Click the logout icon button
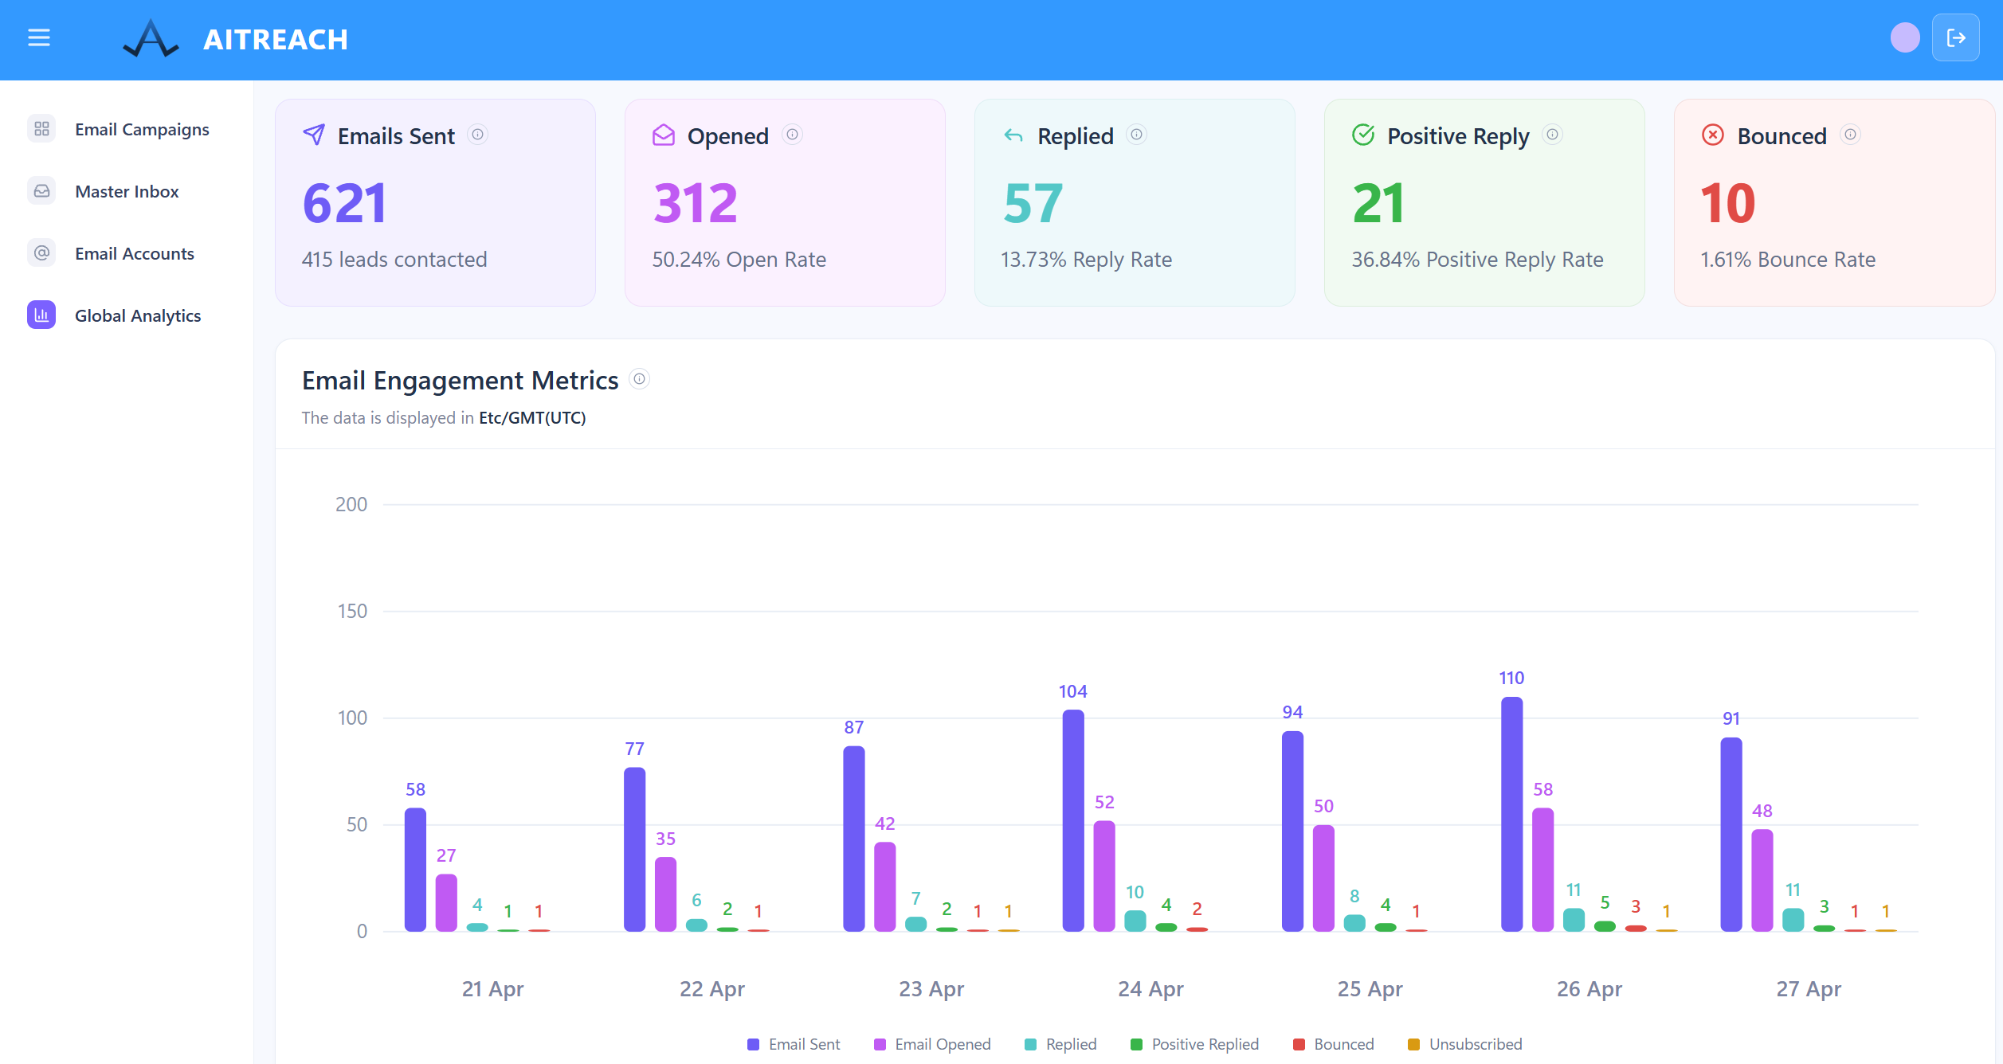2003x1064 pixels. click(1956, 37)
